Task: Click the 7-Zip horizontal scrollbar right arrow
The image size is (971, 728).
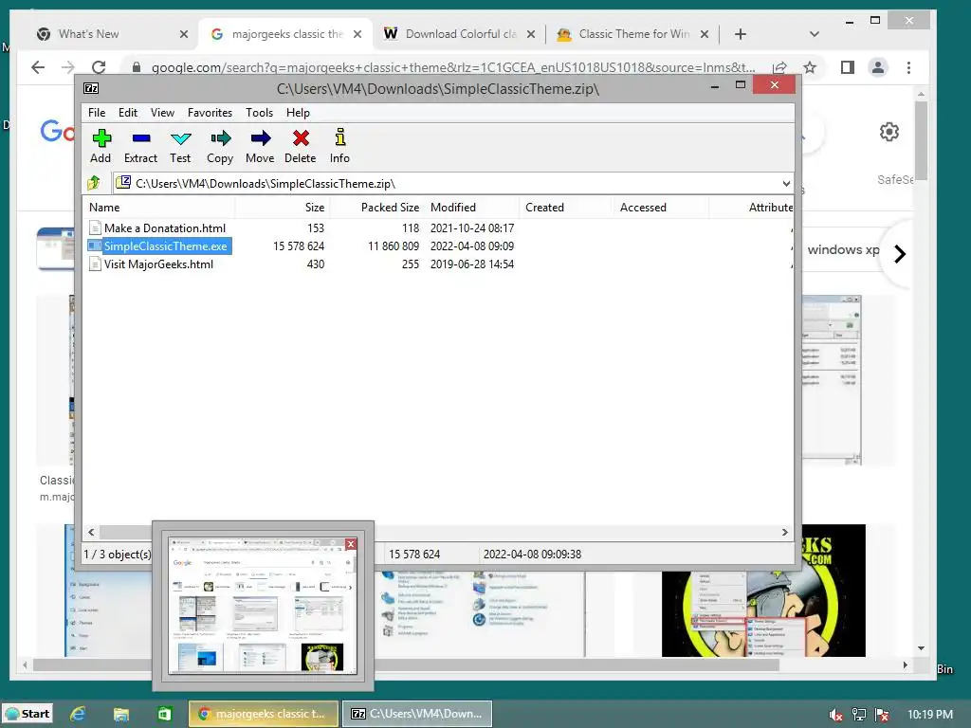Action: point(784,533)
